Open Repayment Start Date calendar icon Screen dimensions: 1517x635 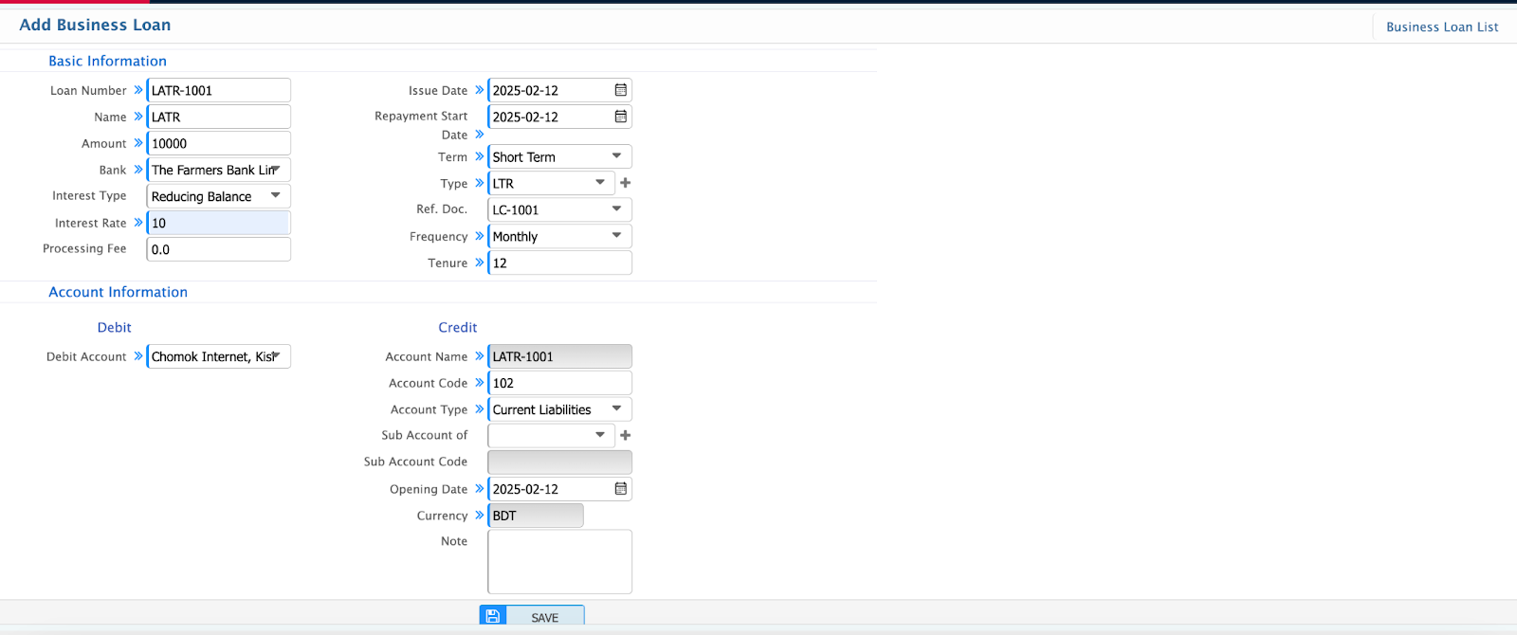point(620,117)
